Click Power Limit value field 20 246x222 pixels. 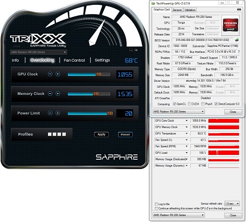[125, 113]
